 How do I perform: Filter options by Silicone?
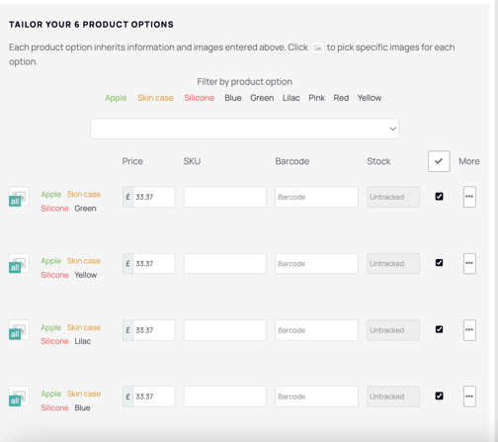click(199, 98)
